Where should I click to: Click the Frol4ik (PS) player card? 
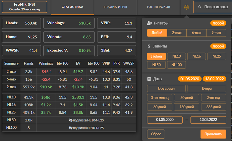tap(25, 7)
